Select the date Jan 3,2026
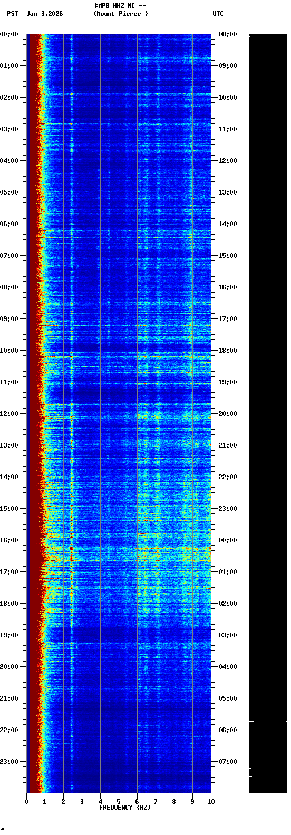This screenshot has width=291, height=835. [x=44, y=14]
